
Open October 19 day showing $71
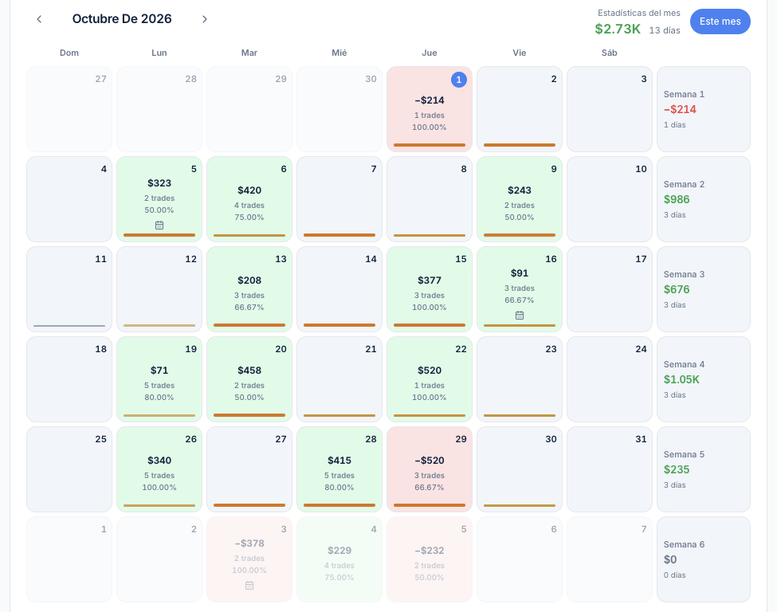[x=159, y=379]
